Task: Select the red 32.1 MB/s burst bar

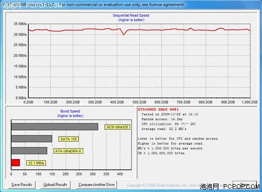Action: pos(16,163)
